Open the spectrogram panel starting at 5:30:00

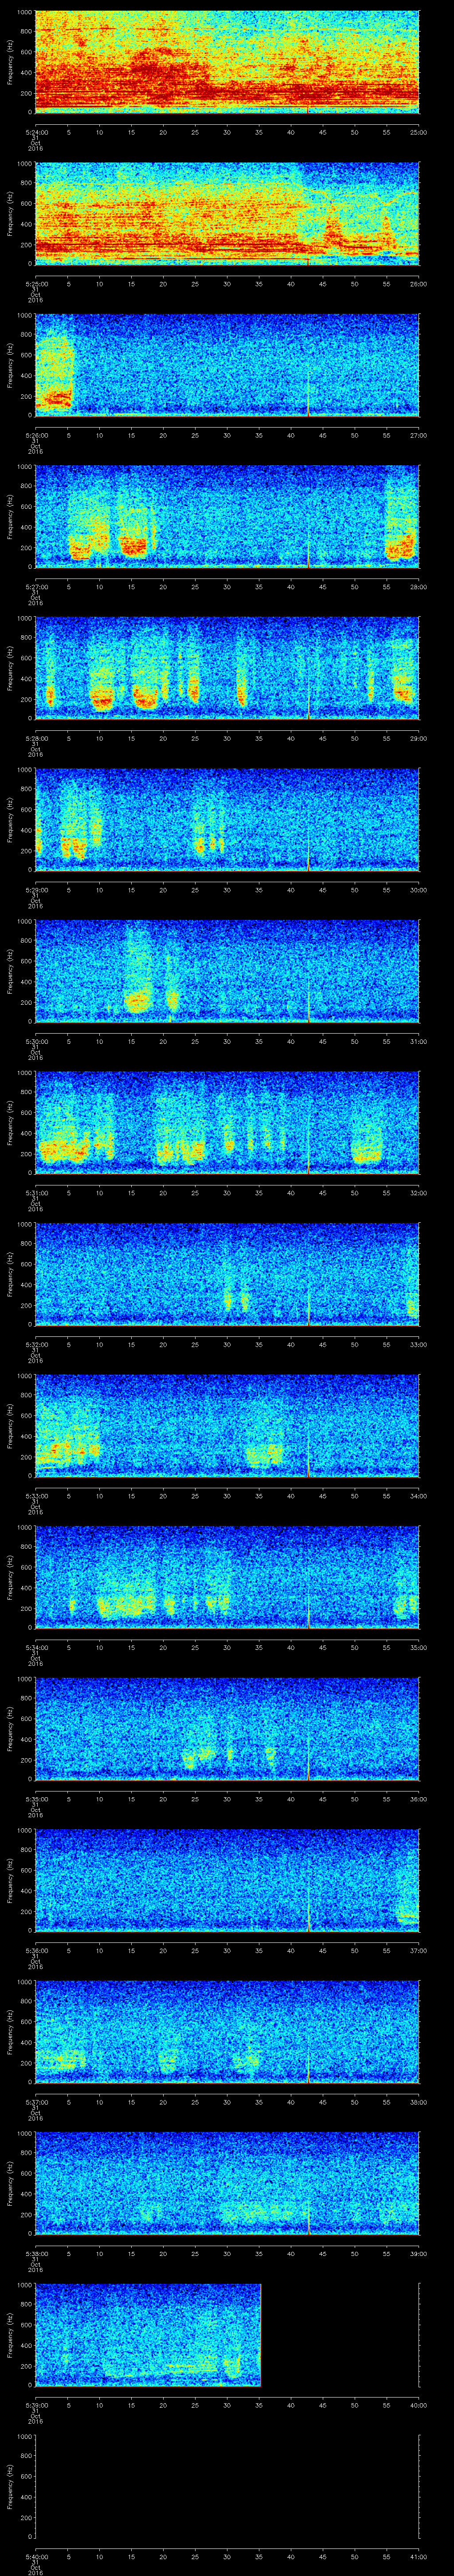(227, 970)
